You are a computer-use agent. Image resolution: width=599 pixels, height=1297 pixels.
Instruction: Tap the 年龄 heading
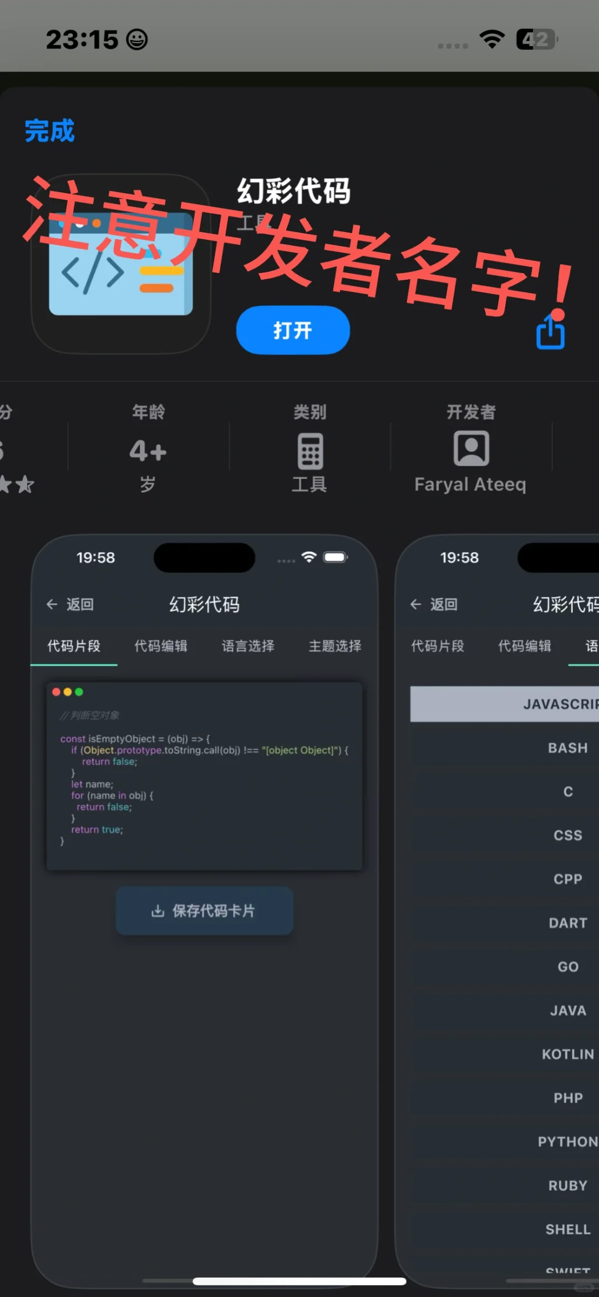tap(148, 412)
